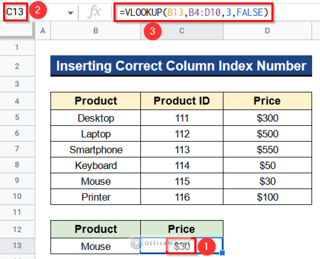Select row 5 header
Image resolution: width=320 pixels, height=259 pixels.
tap(17, 118)
